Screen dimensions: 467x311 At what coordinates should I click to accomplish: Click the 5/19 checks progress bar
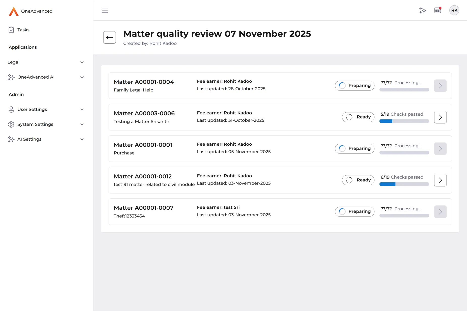[x=404, y=121]
